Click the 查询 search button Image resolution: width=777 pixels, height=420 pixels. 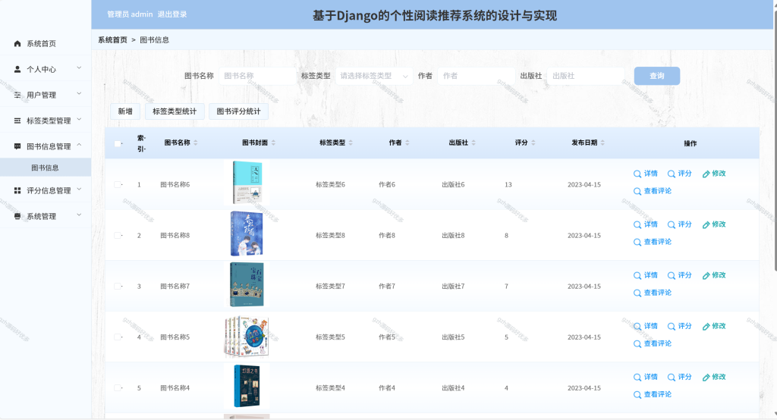point(657,76)
